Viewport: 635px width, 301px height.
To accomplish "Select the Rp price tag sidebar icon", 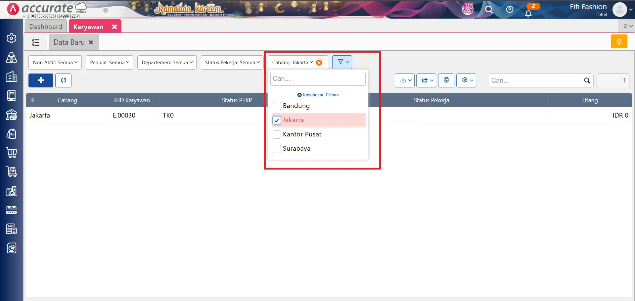I will (x=12, y=134).
